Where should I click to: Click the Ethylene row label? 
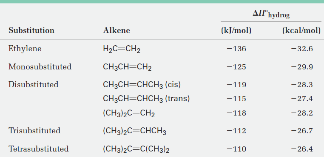tap(25, 49)
